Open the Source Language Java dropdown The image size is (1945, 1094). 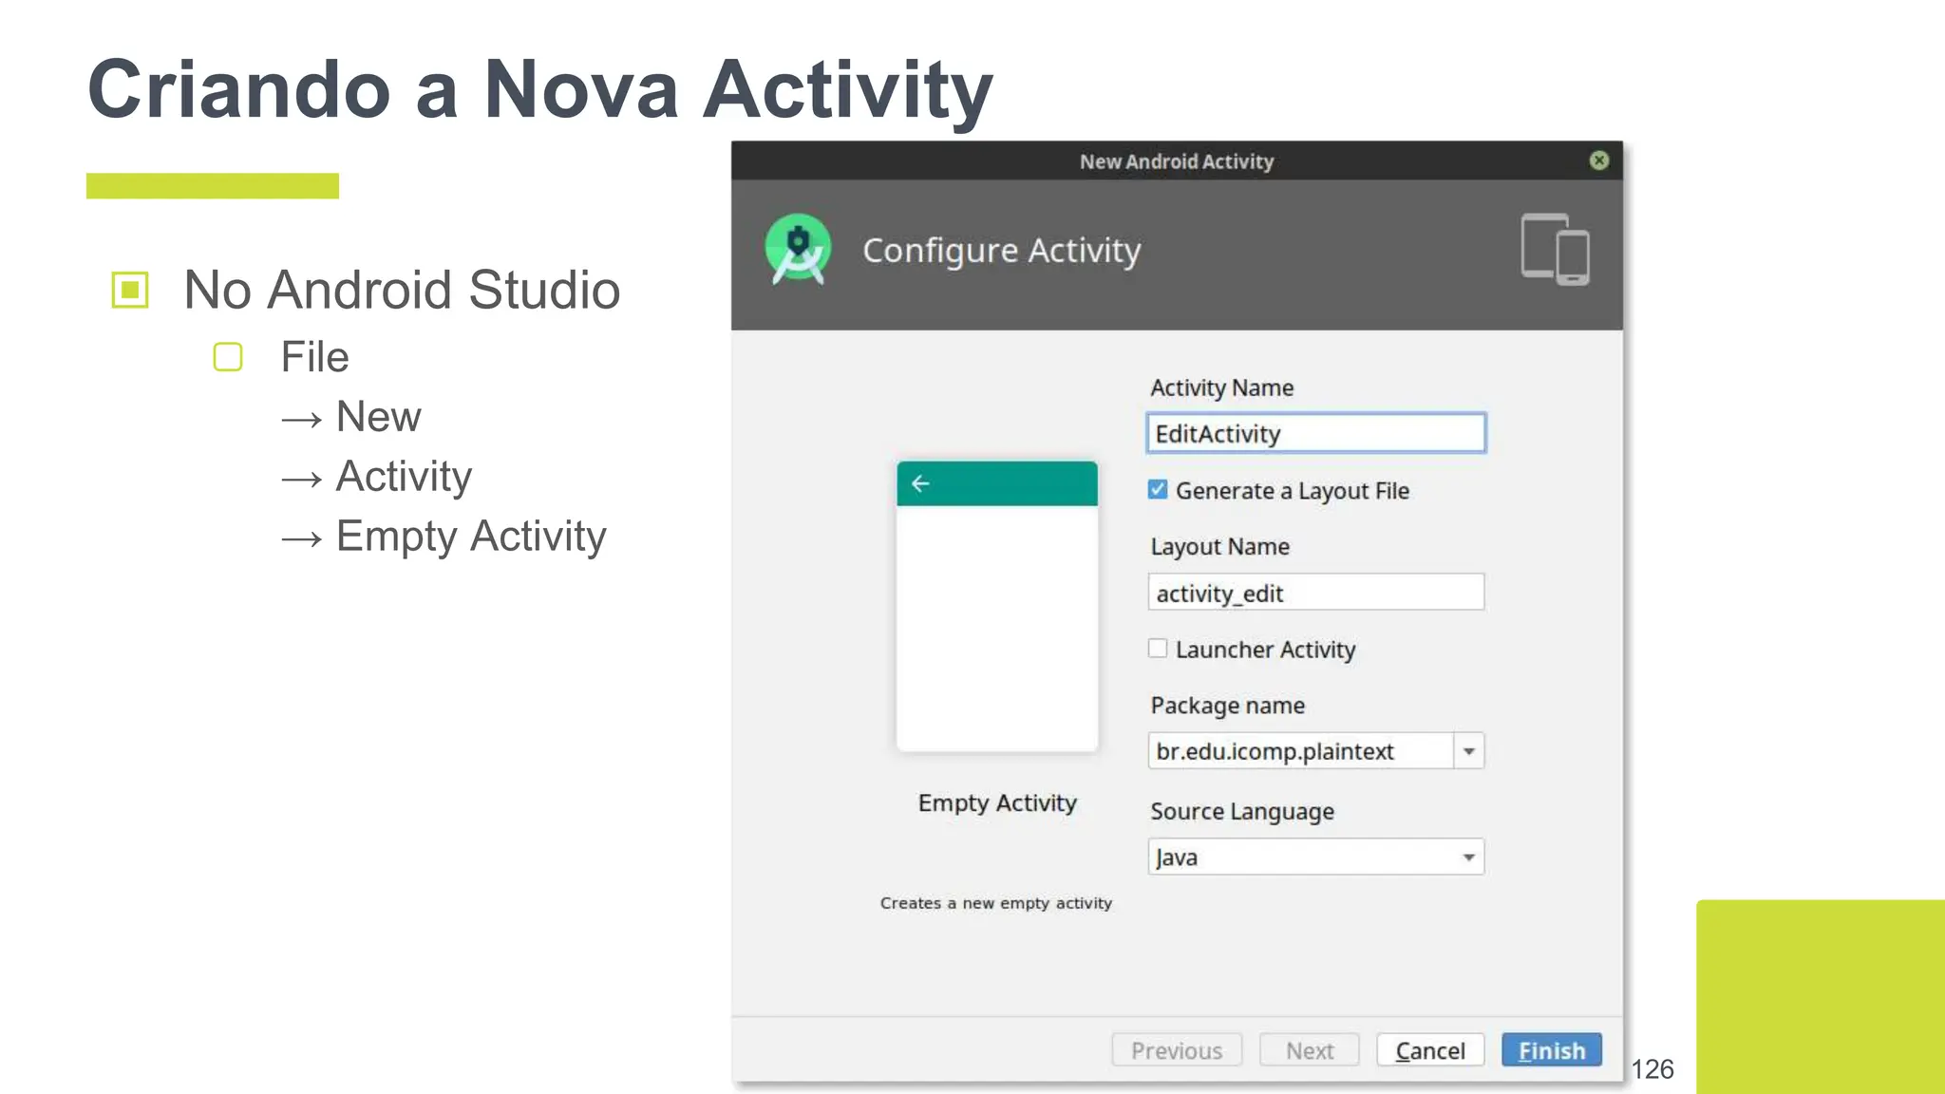click(x=1315, y=858)
